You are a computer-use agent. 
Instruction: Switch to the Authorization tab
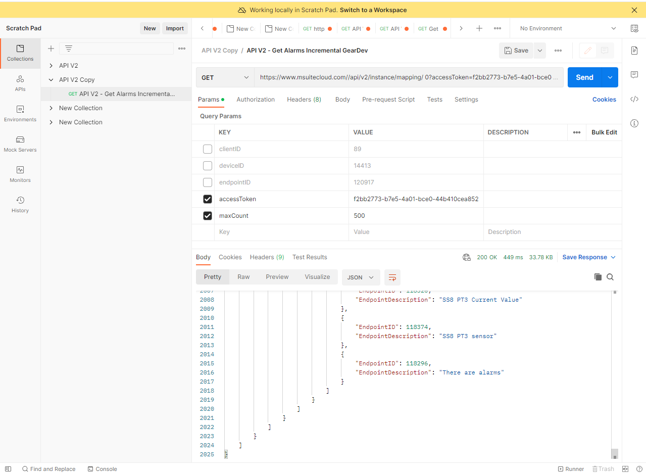point(256,100)
